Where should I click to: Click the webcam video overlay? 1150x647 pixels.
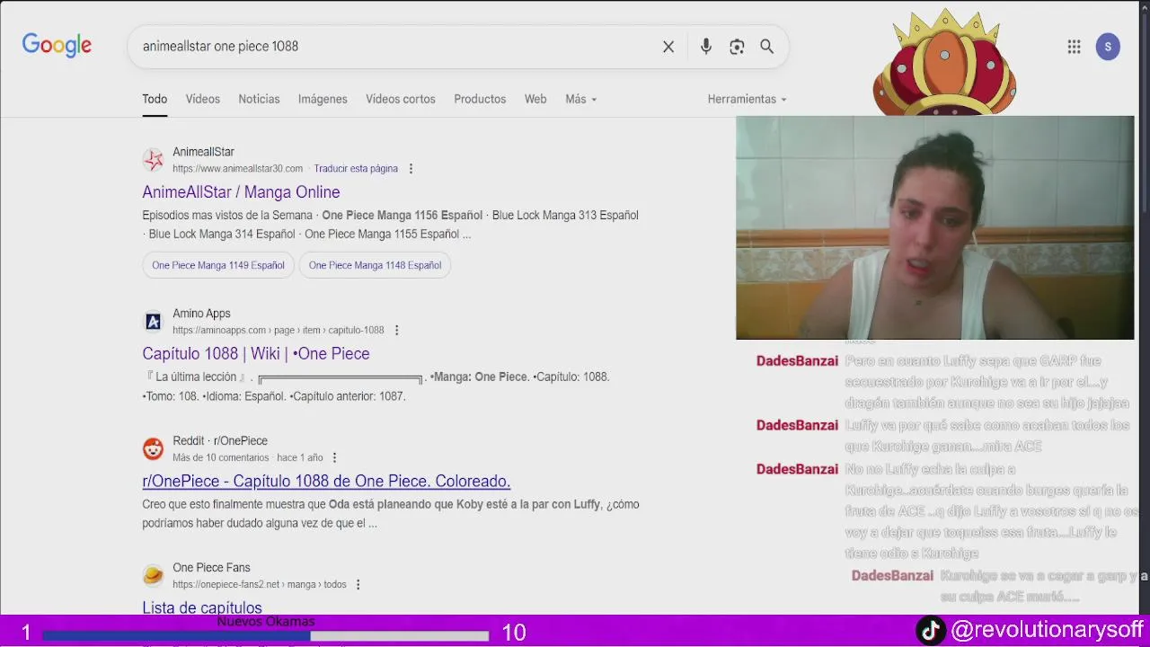pos(934,227)
